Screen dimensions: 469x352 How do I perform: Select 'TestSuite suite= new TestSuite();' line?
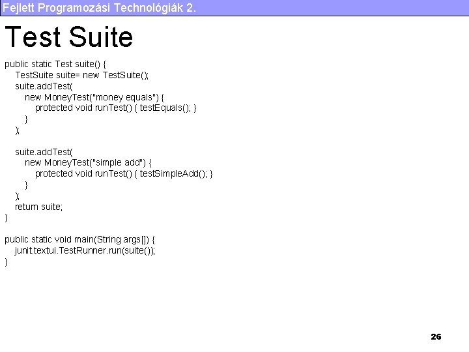tap(81, 75)
